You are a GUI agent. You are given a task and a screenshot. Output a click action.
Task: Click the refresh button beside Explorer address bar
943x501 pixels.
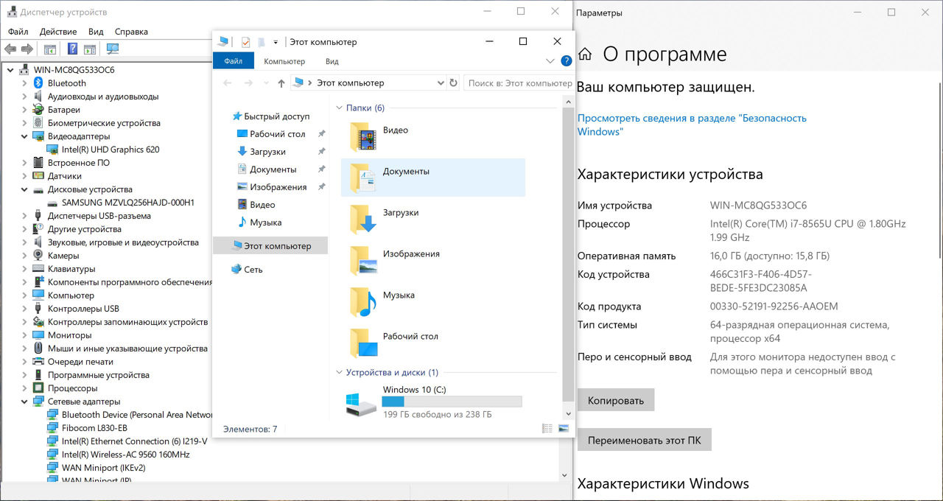tap(453, 83)
